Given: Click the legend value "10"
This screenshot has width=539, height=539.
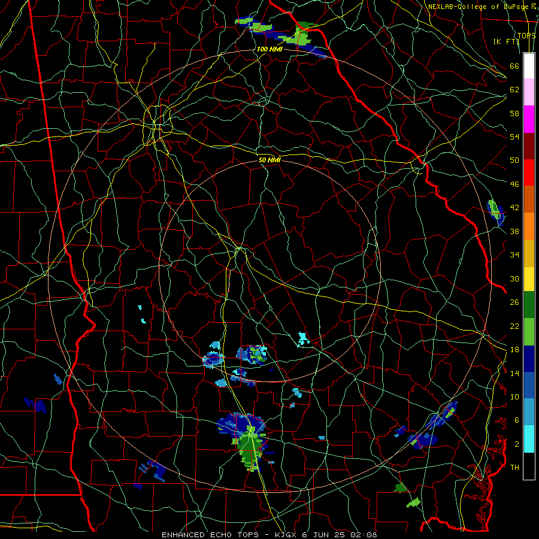Looking at the screenshot, I should 514,396.
